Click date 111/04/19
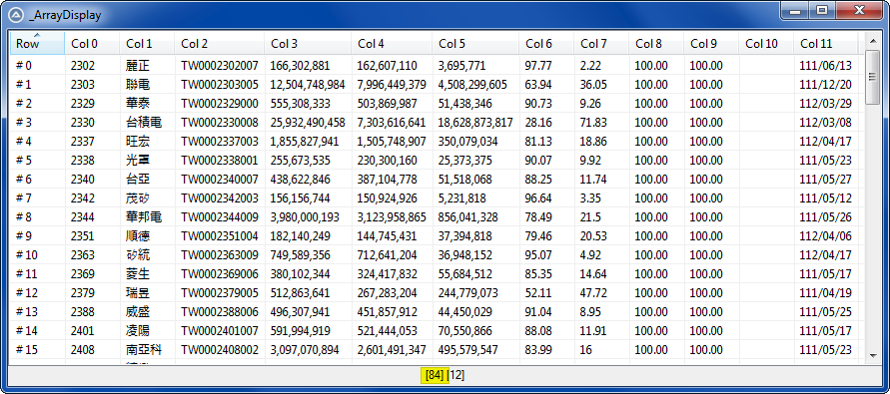 pos(825,293)
